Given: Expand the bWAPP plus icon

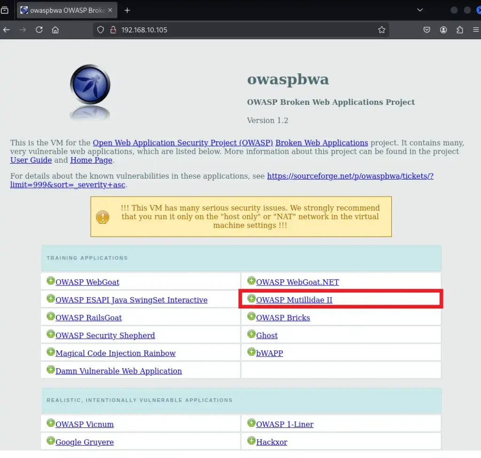Looking at the screenshot, I should pos(251,352).
